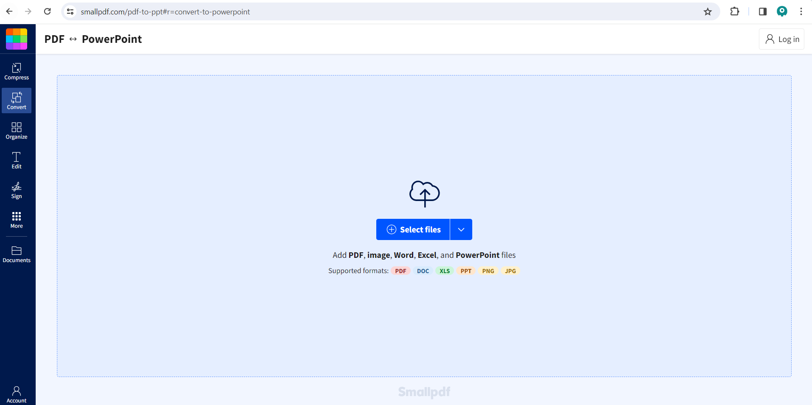Reload the page with refresh icon

tap(48, 11)
